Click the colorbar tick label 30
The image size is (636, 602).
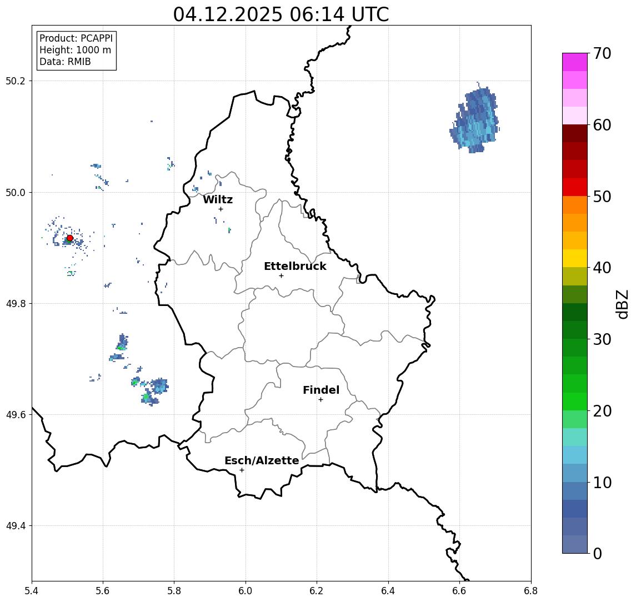602,339
